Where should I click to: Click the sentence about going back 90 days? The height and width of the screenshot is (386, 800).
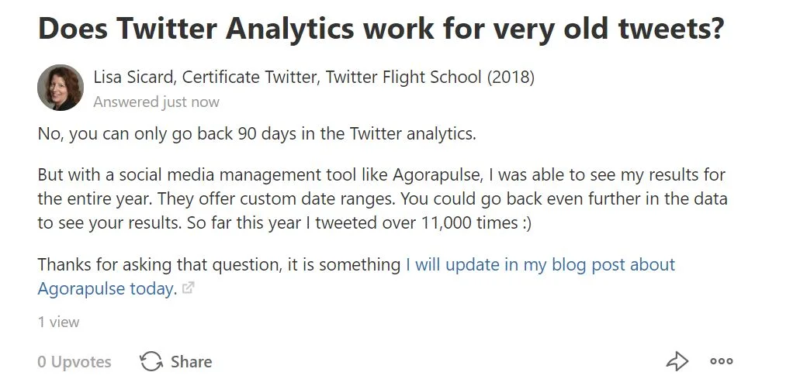(x=257, y=134)
